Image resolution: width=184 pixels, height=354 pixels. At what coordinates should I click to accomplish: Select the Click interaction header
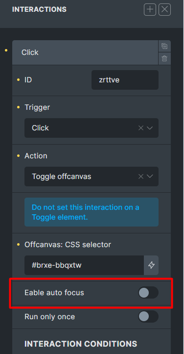click(85, 52)
